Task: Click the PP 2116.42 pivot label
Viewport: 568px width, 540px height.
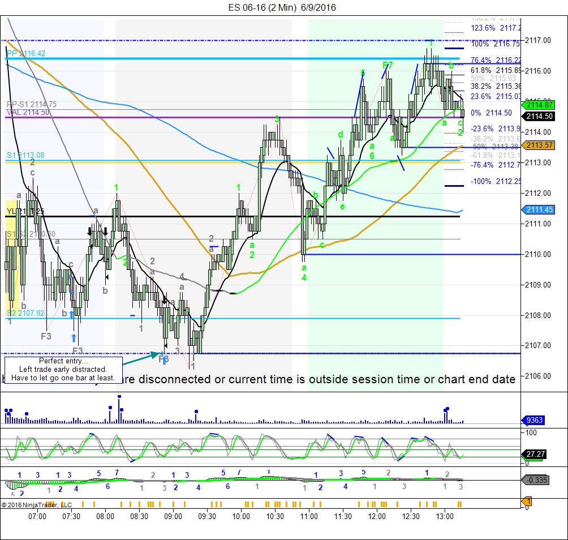Action: point(26,53)
